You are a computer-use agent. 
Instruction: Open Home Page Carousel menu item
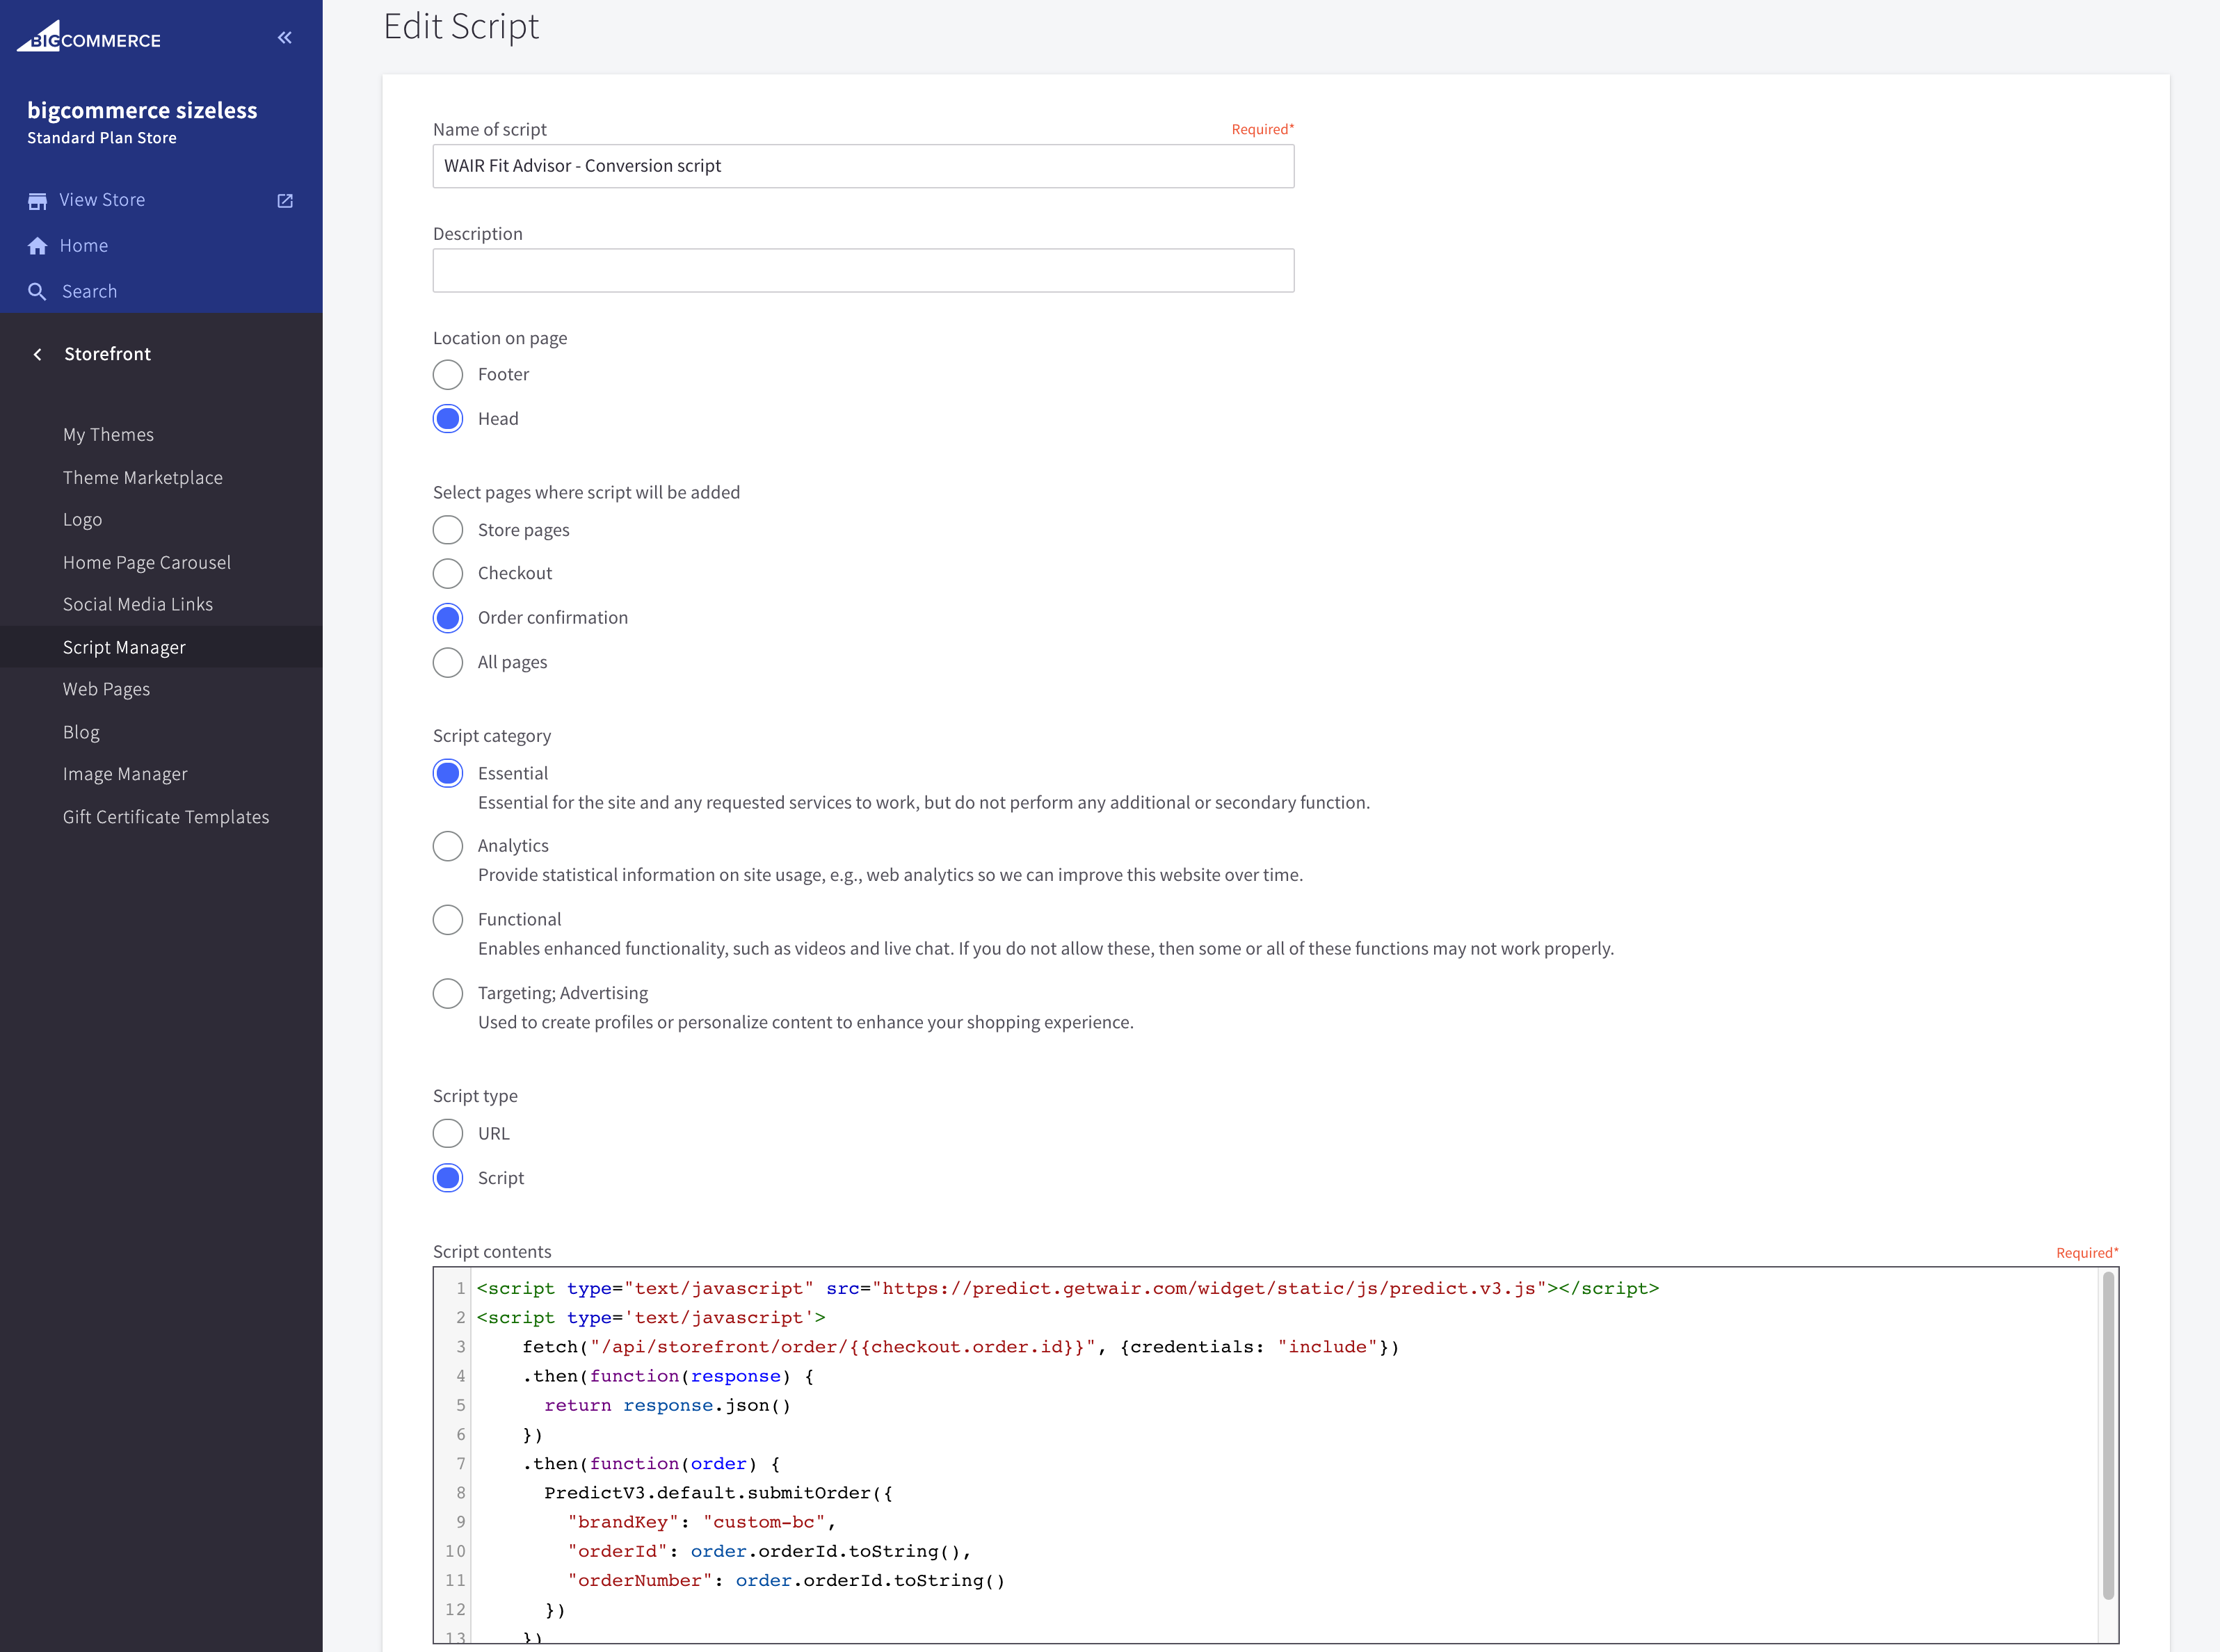pyautogui.click(x=147, y=563)
